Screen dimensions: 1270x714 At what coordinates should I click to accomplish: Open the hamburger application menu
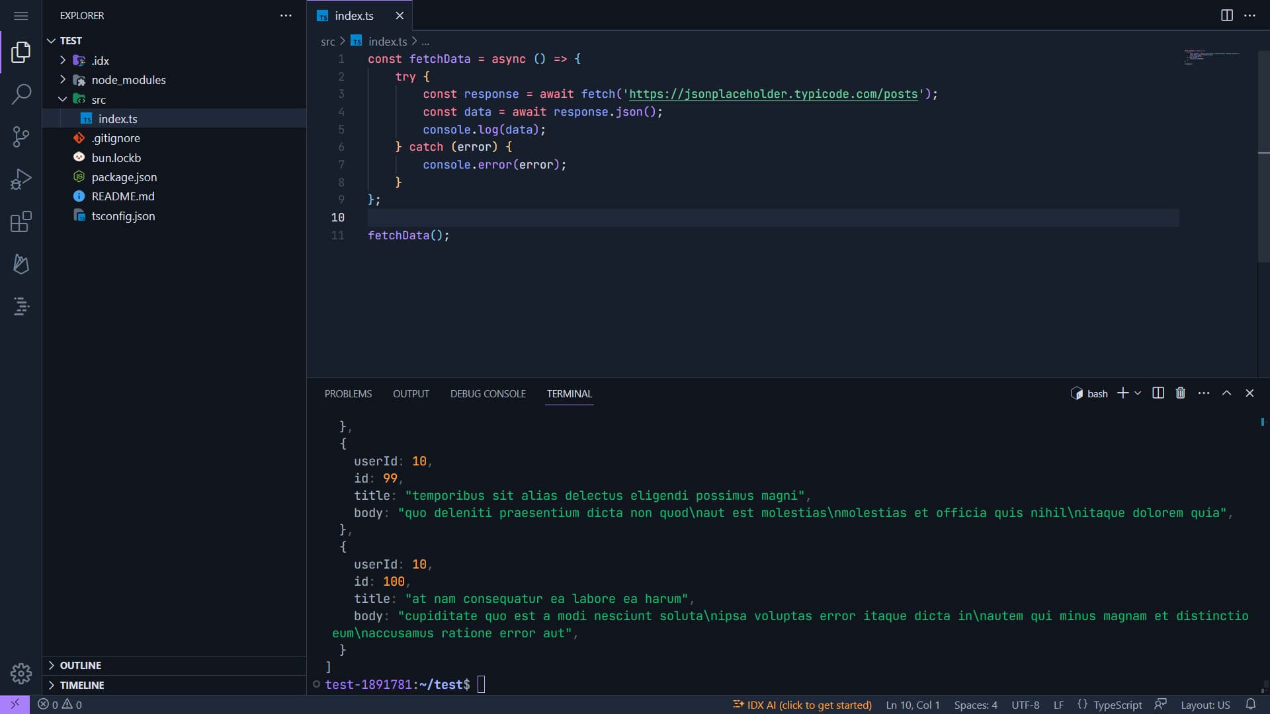click(21, 15)
